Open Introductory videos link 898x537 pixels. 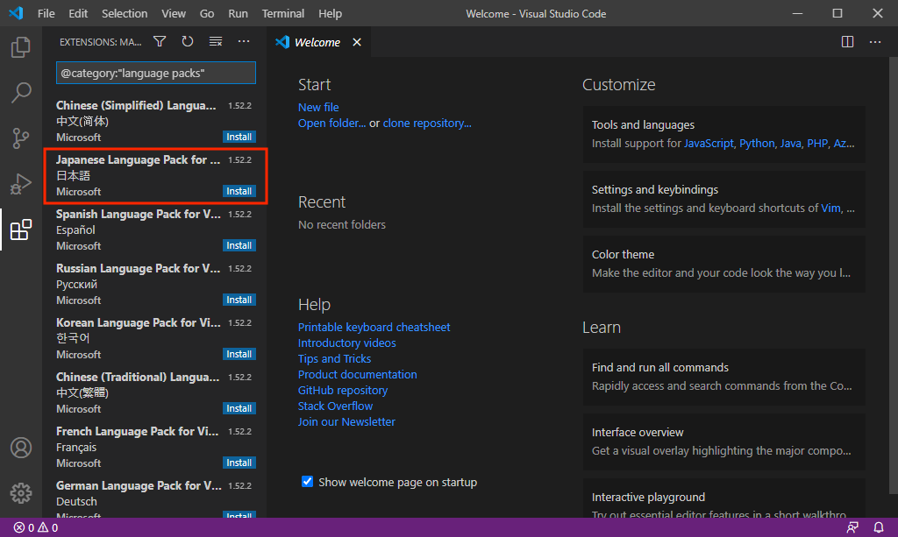click(x=346, y=343)
